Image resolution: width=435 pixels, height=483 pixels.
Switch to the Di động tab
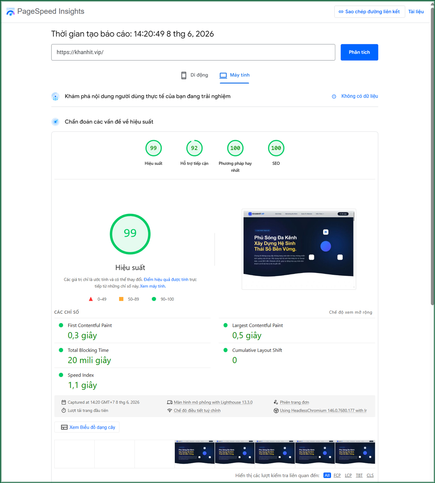point(195,75)
